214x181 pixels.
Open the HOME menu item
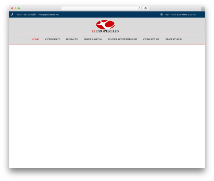[35, 39]
